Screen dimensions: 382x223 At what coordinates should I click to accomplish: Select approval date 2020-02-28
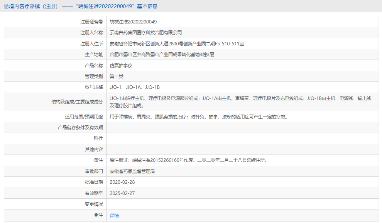pos(122,182)
